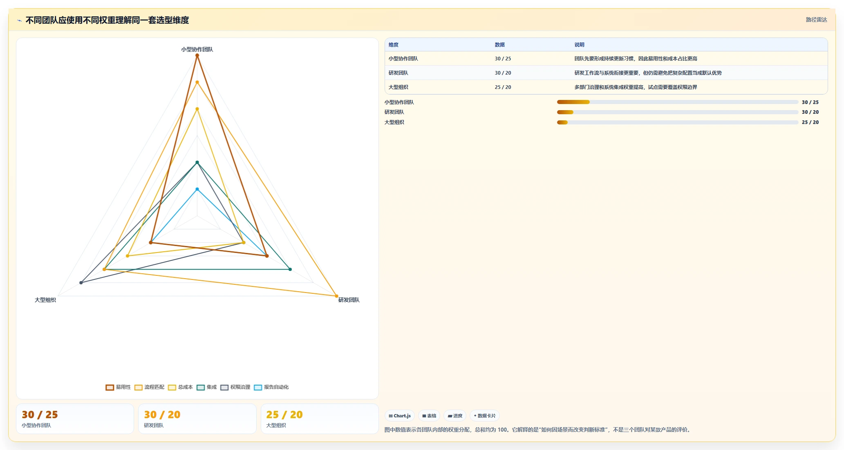Click the 大型组织 progress bar

678,122
